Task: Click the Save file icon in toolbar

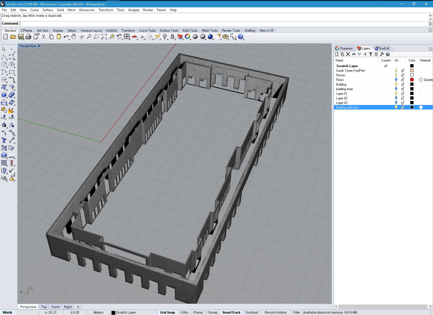Action: [x=21, y=37]
